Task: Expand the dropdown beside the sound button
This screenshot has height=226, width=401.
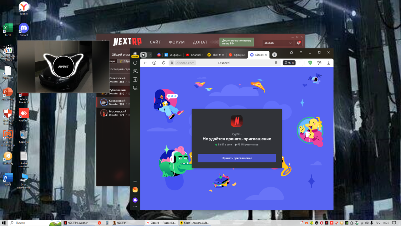Action: point(150,55)
